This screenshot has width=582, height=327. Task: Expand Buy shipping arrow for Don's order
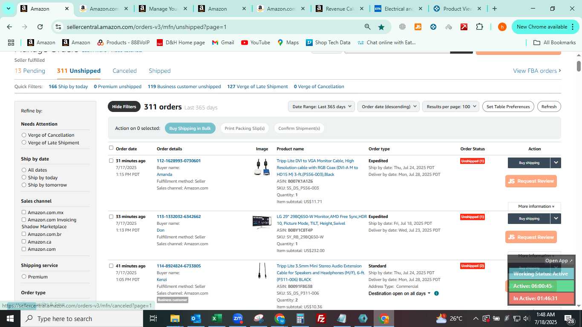click(x=556, y=218)
